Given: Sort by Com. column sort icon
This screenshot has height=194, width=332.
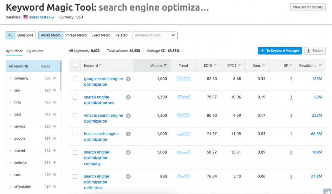Looking at the screenshot, I should tap(264, 66).
